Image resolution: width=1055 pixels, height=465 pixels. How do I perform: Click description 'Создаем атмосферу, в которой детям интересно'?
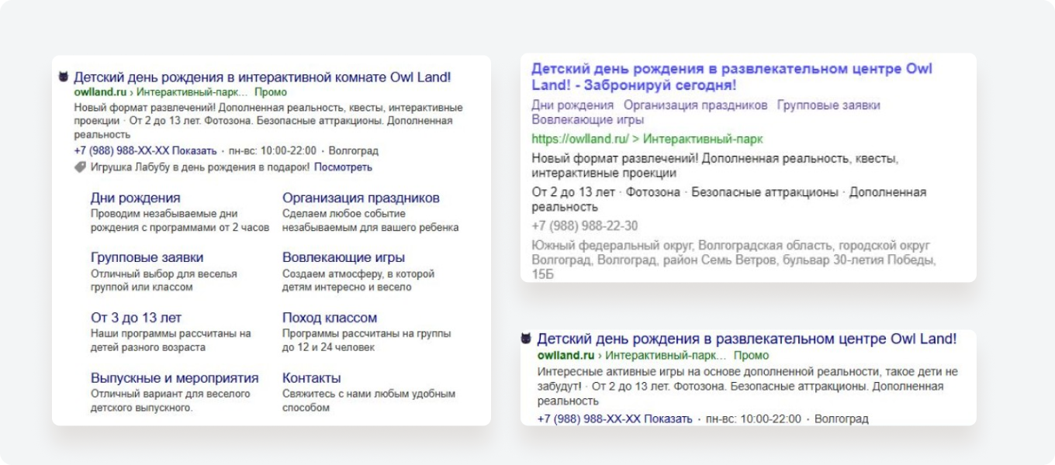pos(358,281)
